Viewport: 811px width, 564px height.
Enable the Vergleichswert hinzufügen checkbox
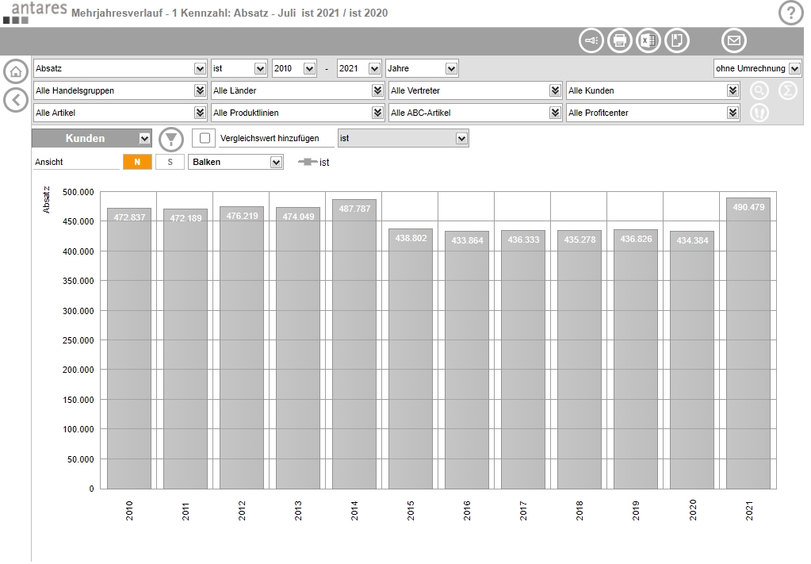[x=205, y=138]
